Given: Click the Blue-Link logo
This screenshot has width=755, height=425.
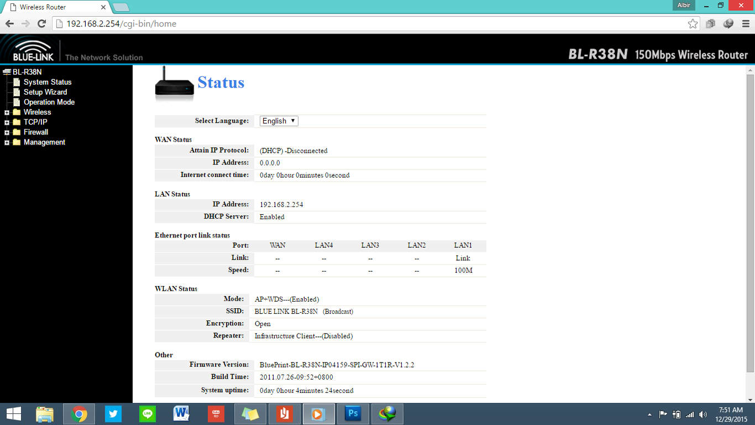Looking at the screenshot, I should click(x=32, y=50).
